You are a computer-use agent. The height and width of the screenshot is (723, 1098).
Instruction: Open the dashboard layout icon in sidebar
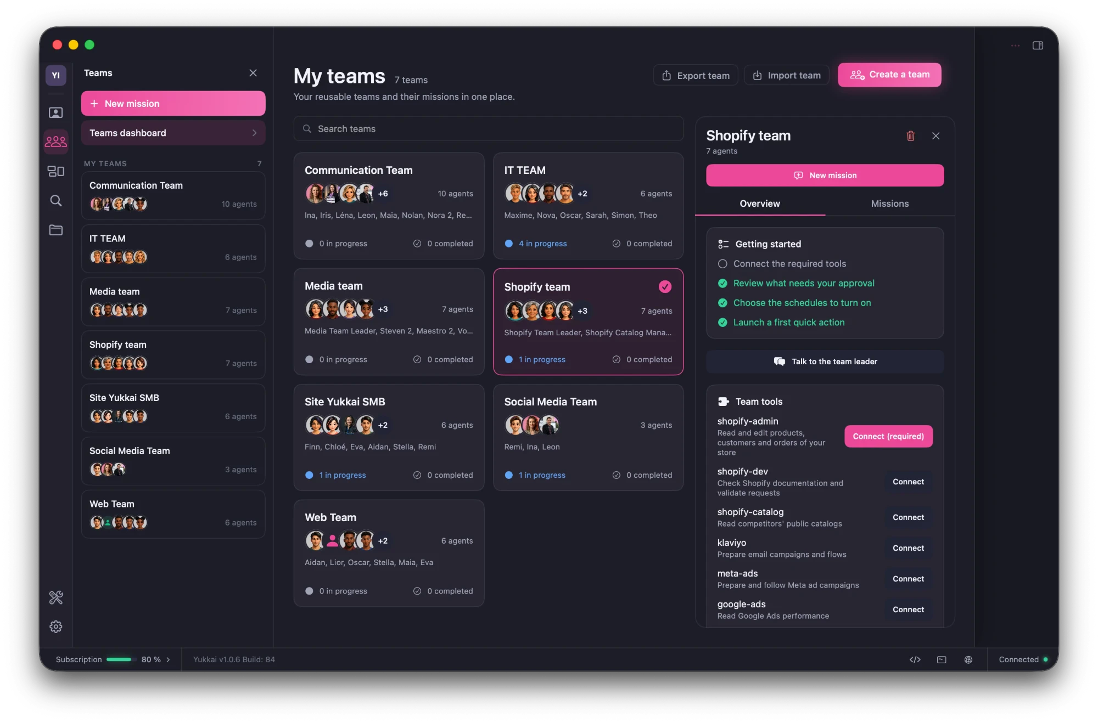coord(56,171)
